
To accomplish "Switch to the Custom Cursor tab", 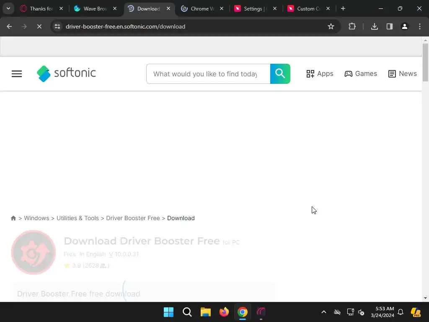I will coord(308,9).
